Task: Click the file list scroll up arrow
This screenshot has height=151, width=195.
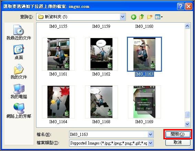Action: pyautogui.click(x=187, y=26)
